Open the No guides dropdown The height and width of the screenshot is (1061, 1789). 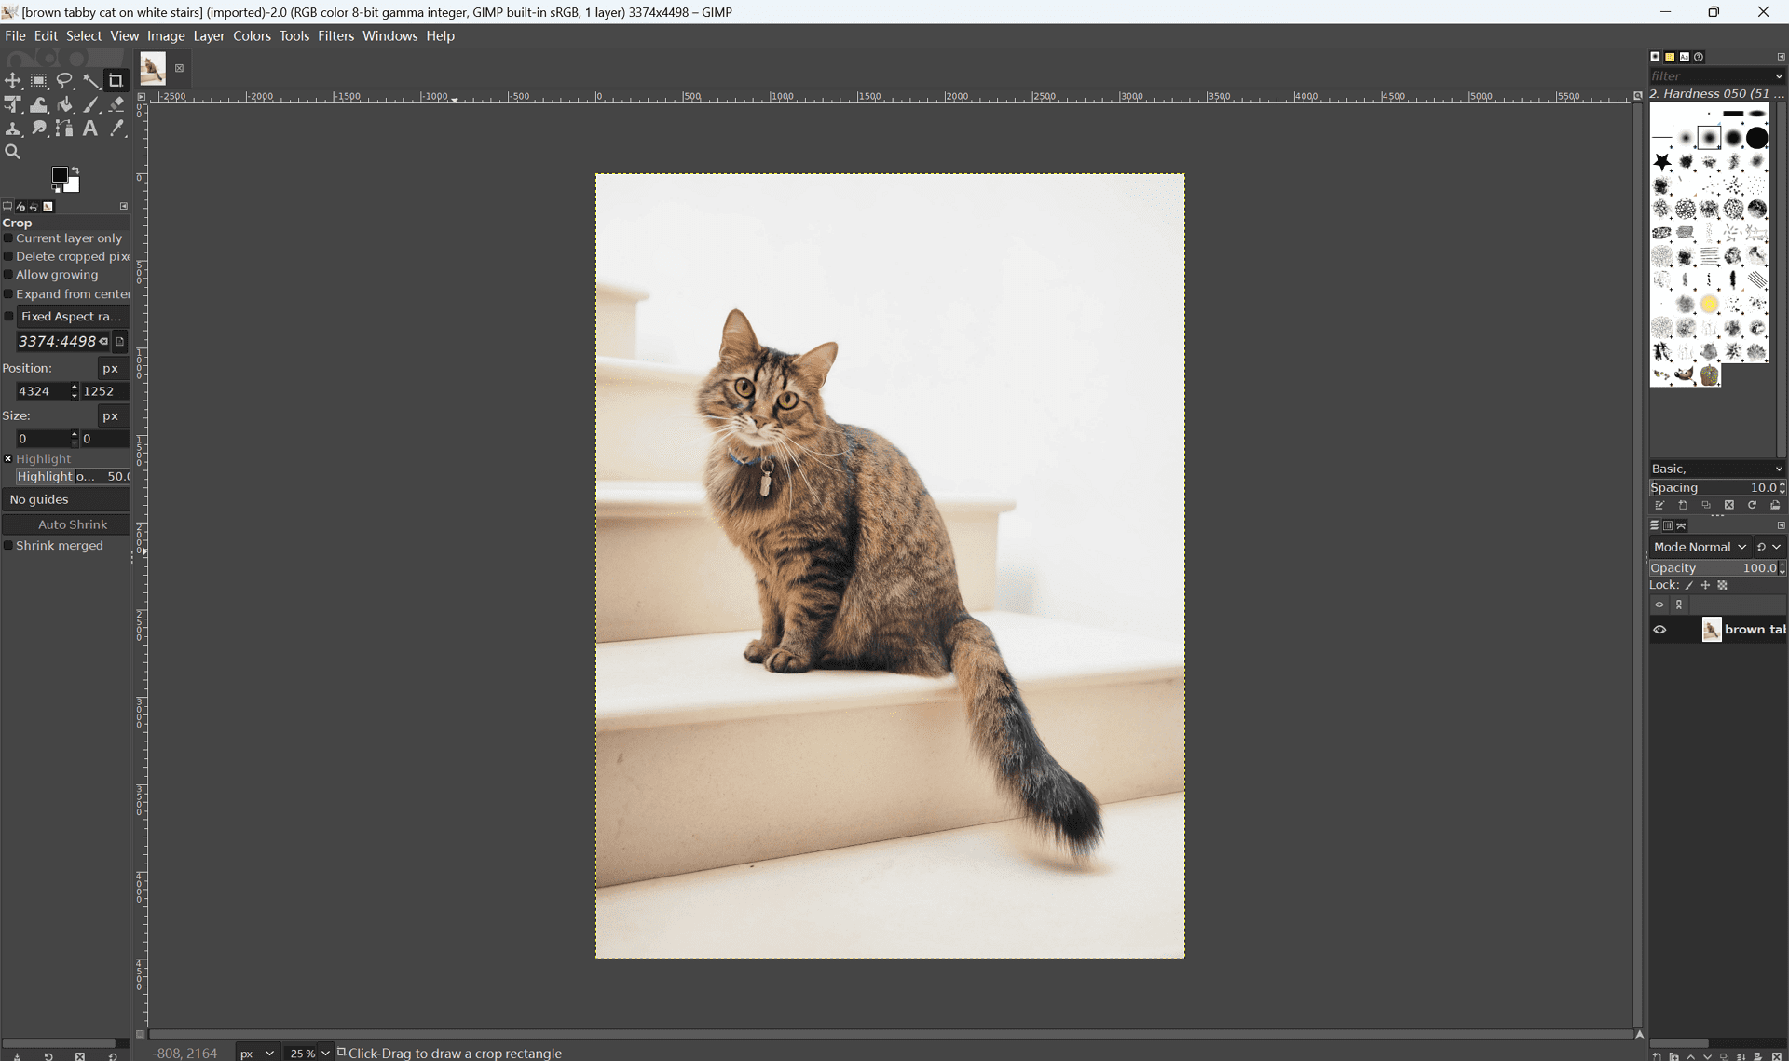[x=65, y=500]
